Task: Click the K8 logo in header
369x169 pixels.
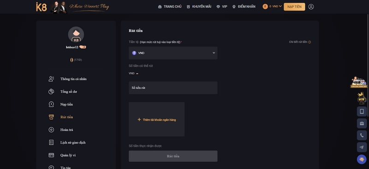Action: click(42, 7)
